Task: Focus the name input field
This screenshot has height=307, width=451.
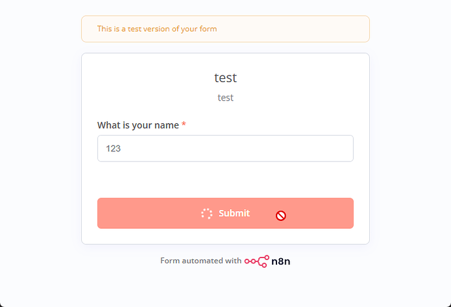Action: (225, 149)
